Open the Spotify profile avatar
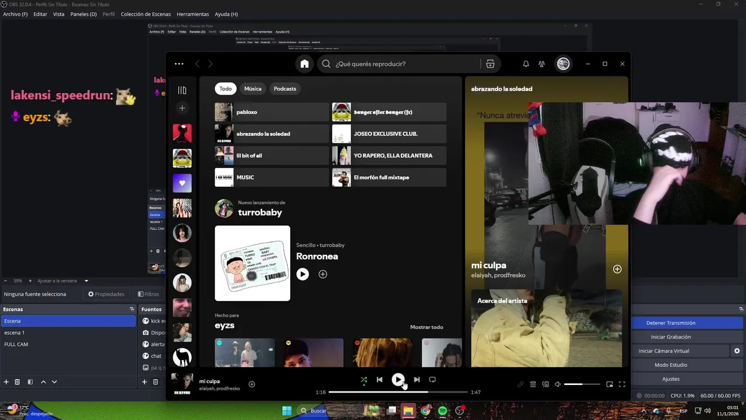The image size is (746, 420). pos(563,64)
